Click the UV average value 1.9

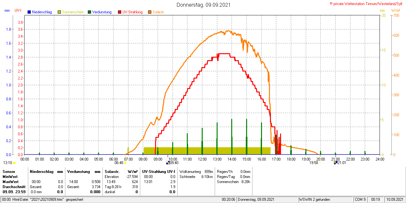click(x=173, y=187)
